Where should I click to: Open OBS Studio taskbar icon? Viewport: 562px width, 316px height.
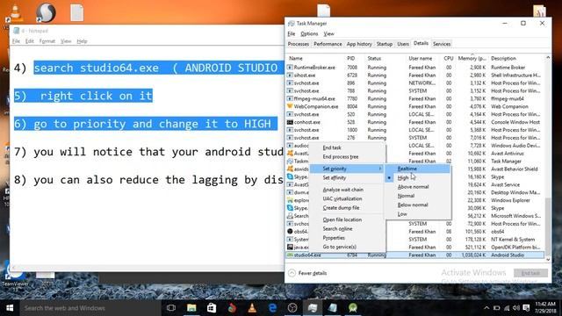click(x=292, y=308)
